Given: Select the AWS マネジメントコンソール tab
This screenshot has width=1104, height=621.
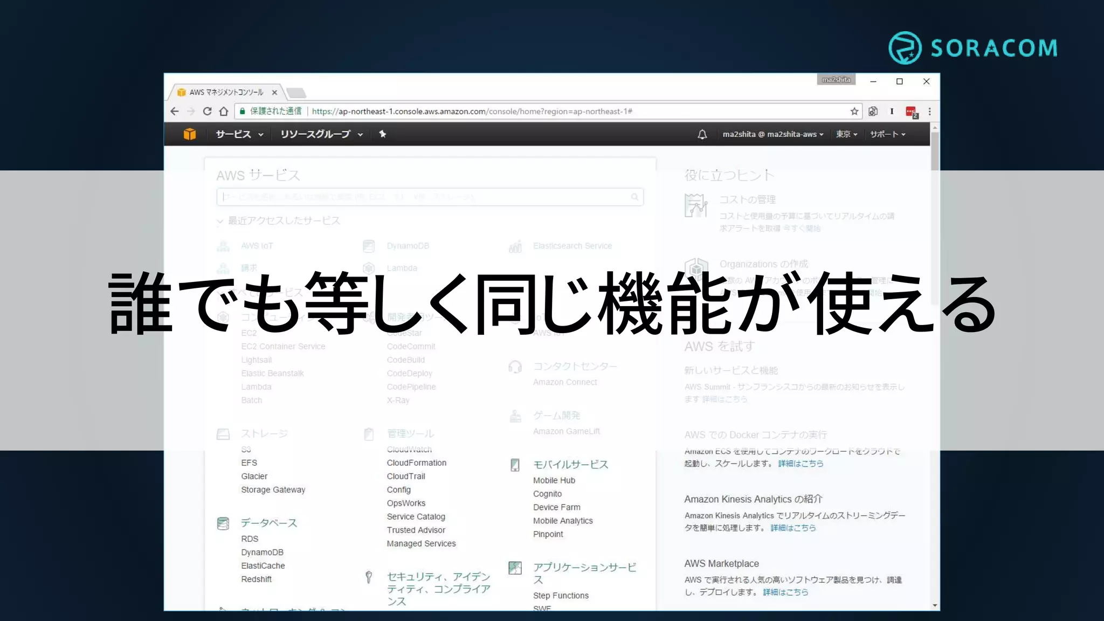Looking at the screenshot, I should (x=226, y=92).
